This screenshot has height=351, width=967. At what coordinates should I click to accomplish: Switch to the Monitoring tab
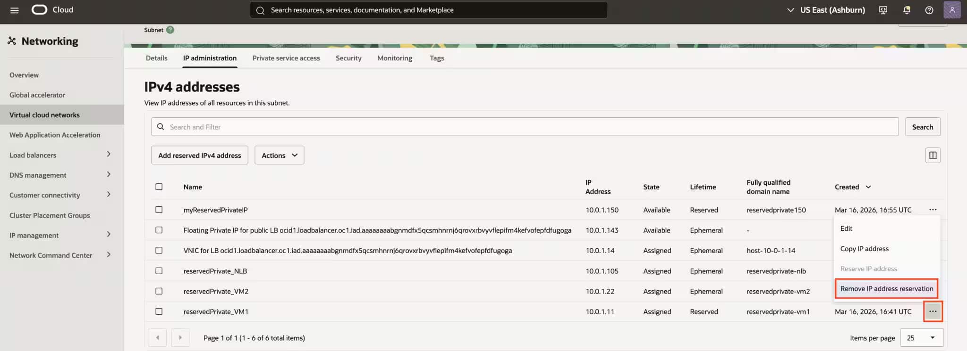click(x=395, y=58)
